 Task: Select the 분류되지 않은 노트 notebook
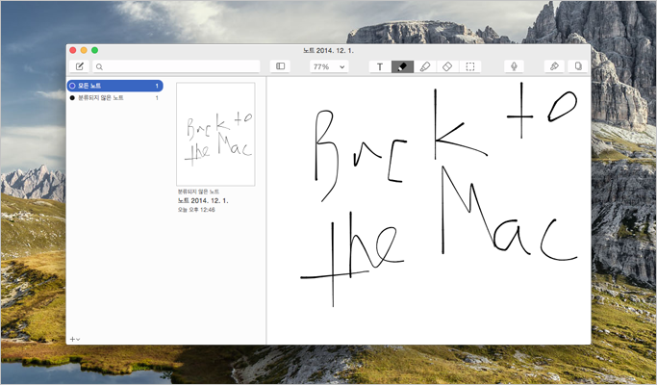pos(114,98)
